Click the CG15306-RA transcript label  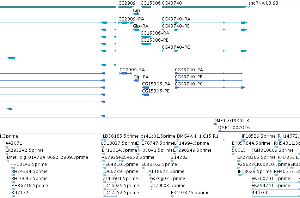(155, 33)
